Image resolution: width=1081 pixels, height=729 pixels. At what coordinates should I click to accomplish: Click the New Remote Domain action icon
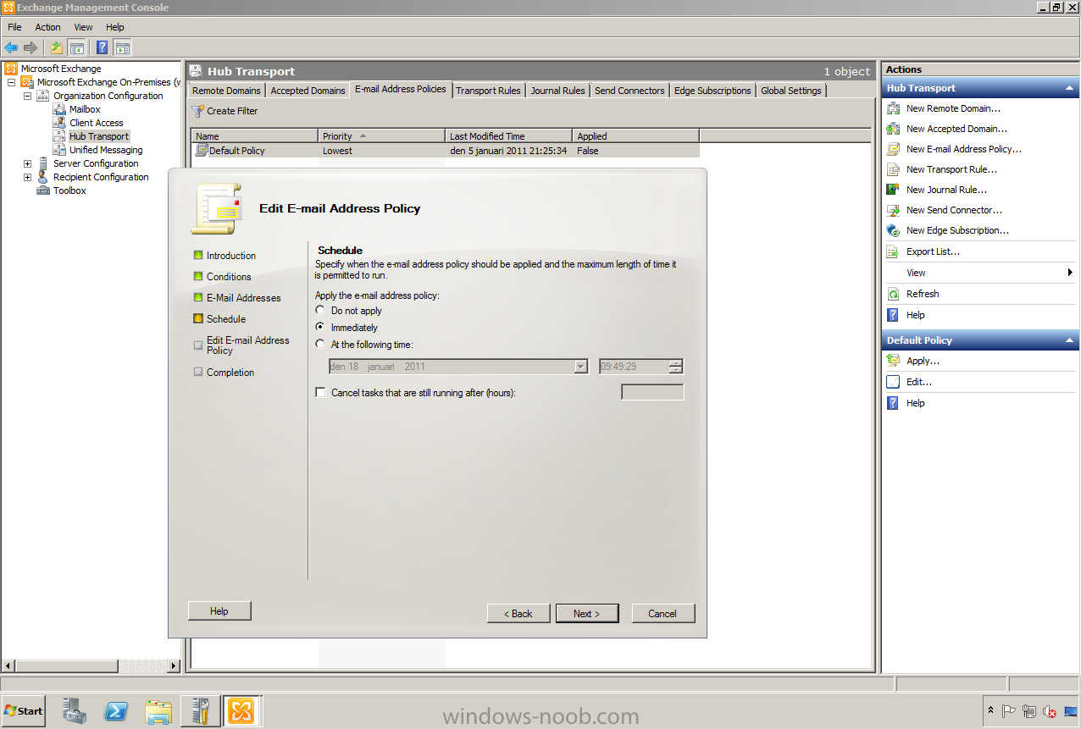tap(893, 108)
